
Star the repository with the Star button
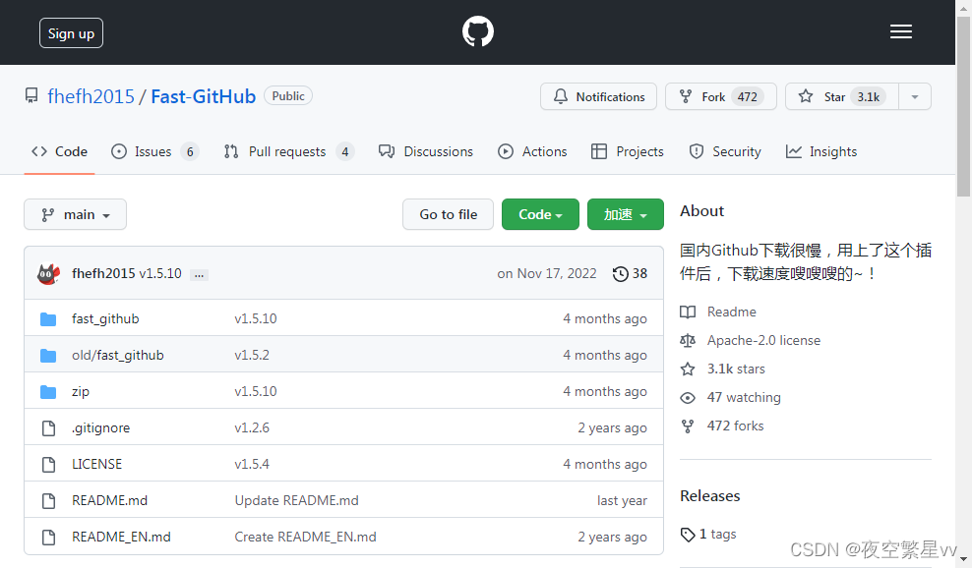click(x=842, y=96)
